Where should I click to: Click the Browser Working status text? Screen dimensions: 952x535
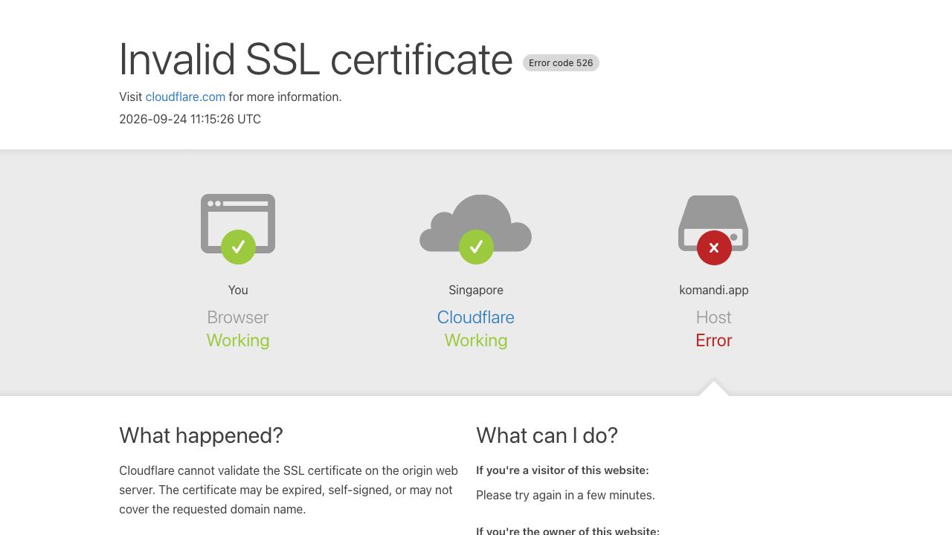pos(238,340)
